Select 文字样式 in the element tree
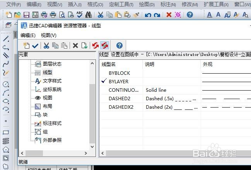 click(52, 81)
